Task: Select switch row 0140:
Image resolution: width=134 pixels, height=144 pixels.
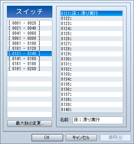Action: [x=91, y=110]
